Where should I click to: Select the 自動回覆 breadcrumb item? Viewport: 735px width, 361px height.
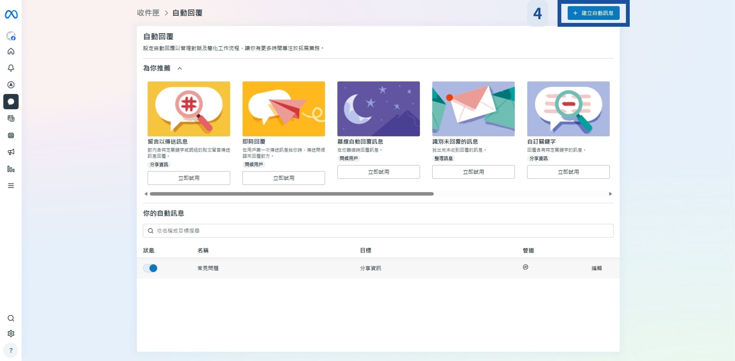coord(187,13)
